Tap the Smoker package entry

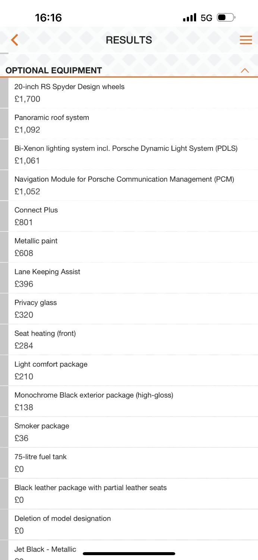tap(42, 432)
